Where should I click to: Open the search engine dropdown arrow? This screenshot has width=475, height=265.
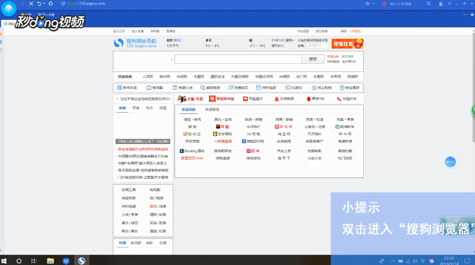coord(172,60)
